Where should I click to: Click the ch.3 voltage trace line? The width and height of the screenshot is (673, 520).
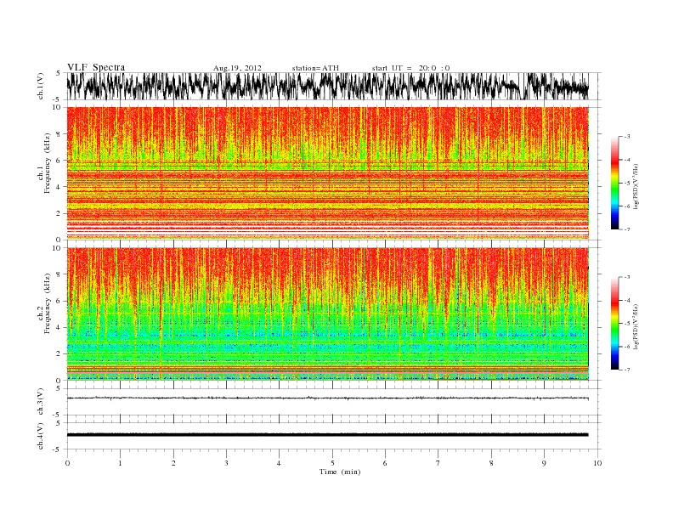tap(328, 398)
